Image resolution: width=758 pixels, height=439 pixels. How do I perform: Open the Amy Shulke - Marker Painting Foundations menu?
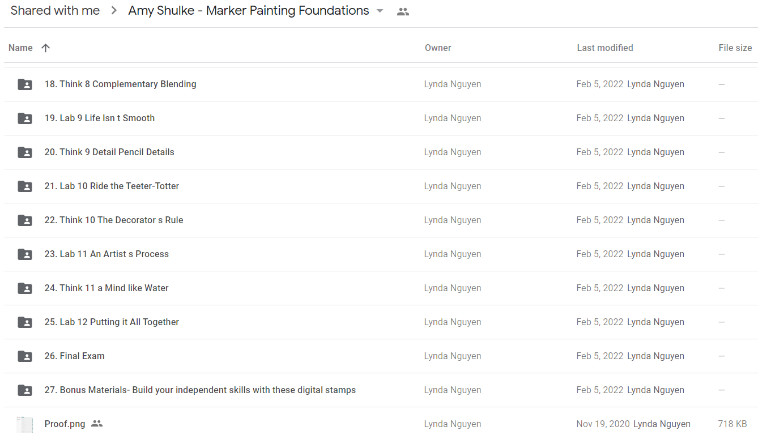pyautogui.click(x=249, y=11)
